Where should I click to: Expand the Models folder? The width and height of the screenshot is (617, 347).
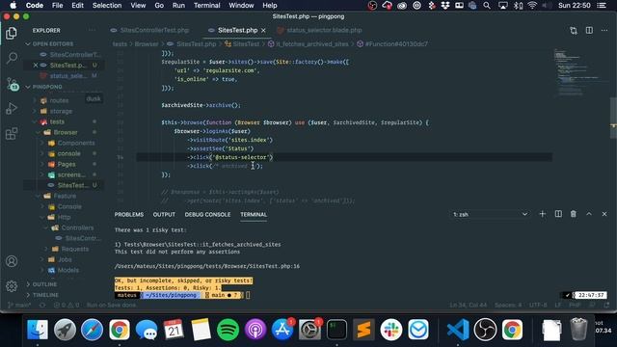[68, 270]
